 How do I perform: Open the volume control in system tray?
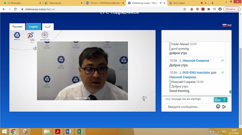[214, 132]
